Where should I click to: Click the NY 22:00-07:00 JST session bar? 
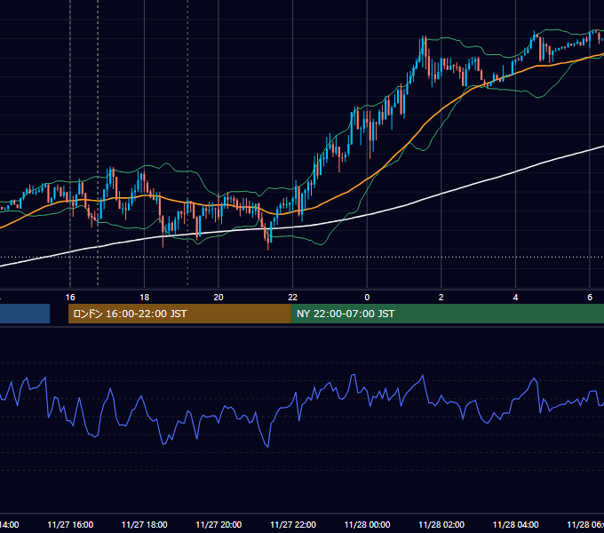coord(447,314)
